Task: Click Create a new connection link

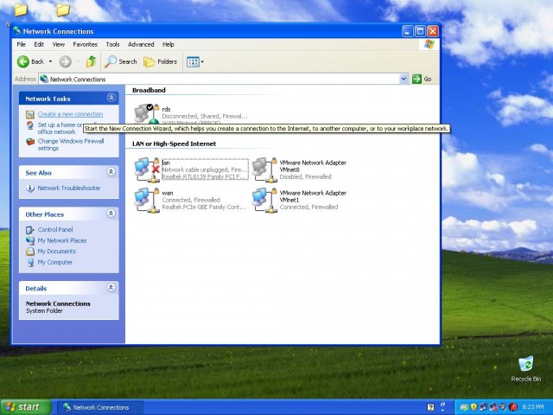Action: coord(70,114)
